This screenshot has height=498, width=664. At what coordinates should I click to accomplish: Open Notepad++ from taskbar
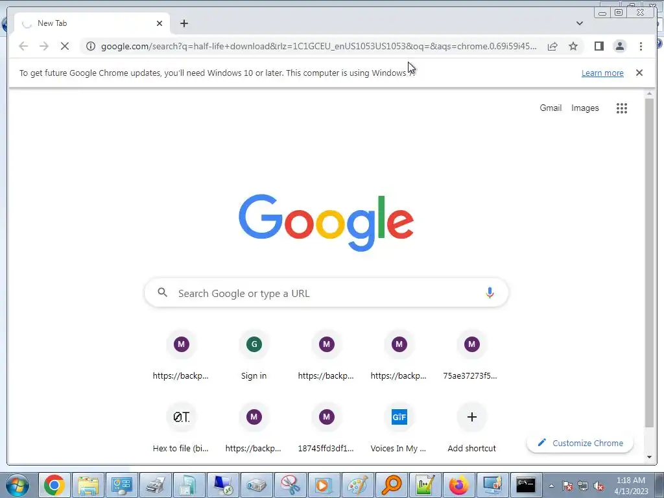pyautogui.click(x=425, y=485)
